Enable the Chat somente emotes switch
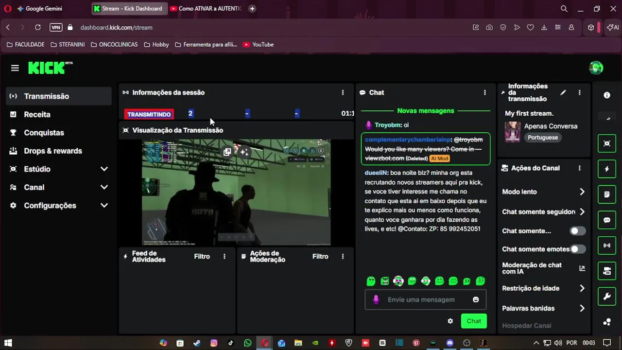The image size is (622, 350). pos(577,249)
